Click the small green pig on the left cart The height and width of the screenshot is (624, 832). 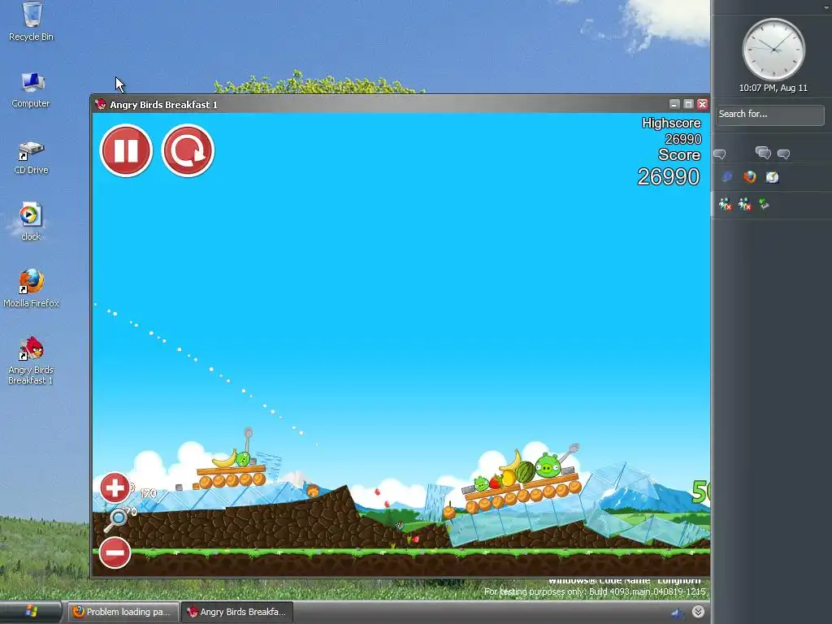coord(243,458)
